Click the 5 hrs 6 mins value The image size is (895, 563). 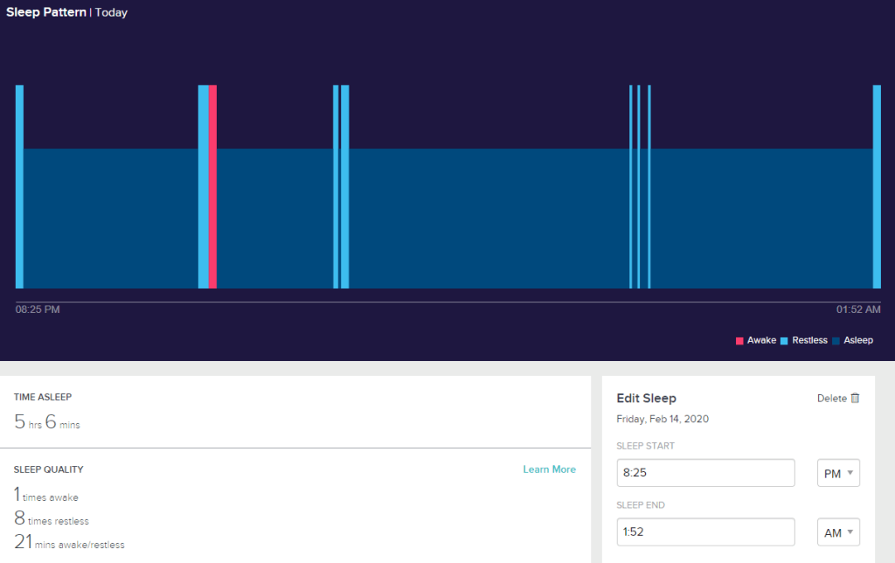pyautogui.click(x=47, y=422)
